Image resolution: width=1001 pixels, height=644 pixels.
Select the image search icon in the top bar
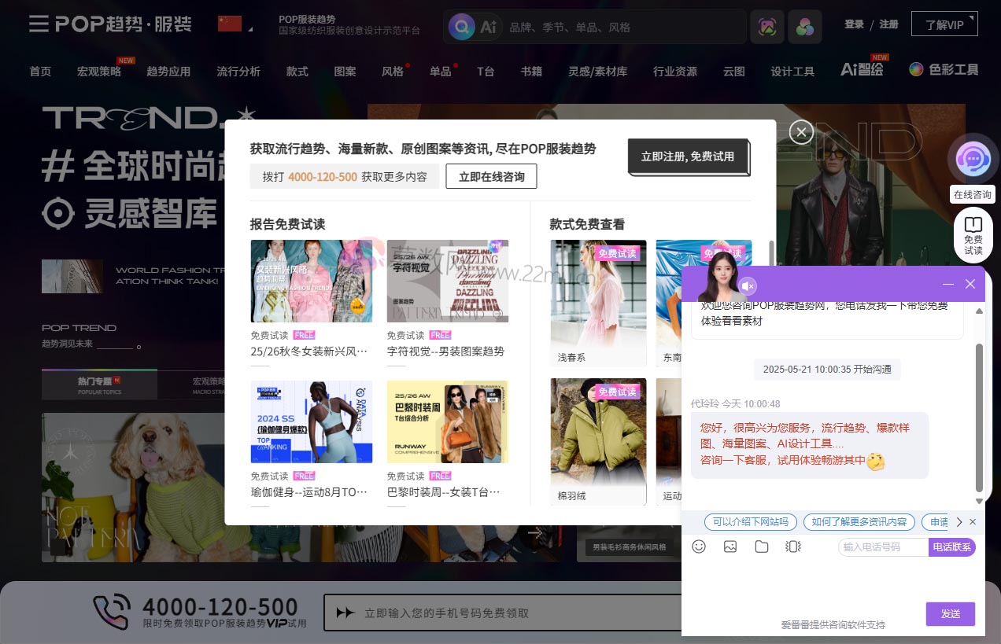click(766, 26)
